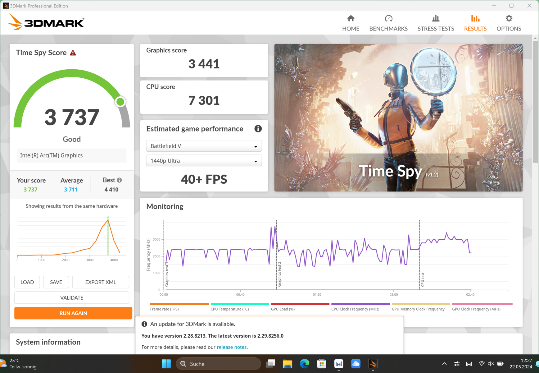Open Microsoft Store from the taskbar
539x373 pixels.
tap(322, 364)
